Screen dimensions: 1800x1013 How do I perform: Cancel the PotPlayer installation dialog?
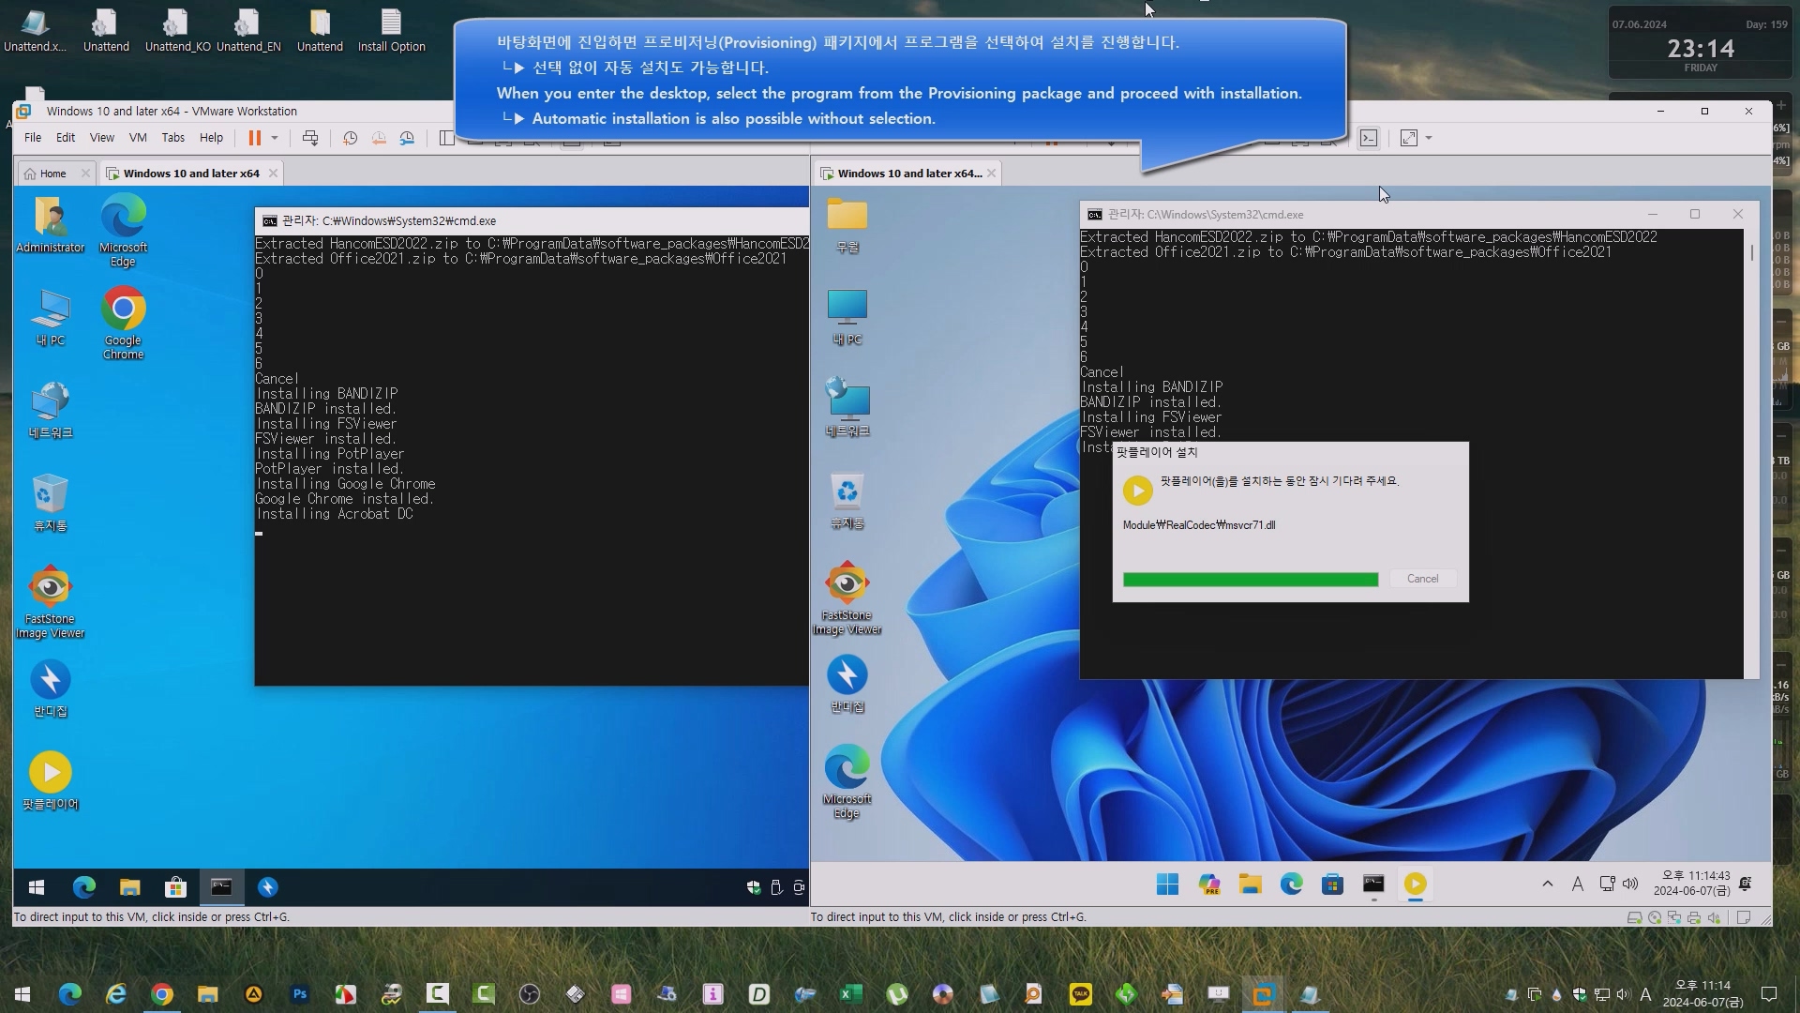(x=1422, y=579)
